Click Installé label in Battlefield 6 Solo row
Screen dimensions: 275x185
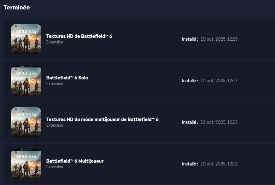[190, 81]
